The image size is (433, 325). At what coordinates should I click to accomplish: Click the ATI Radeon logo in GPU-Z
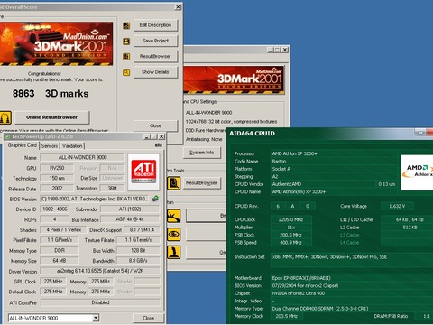(143, 172)
